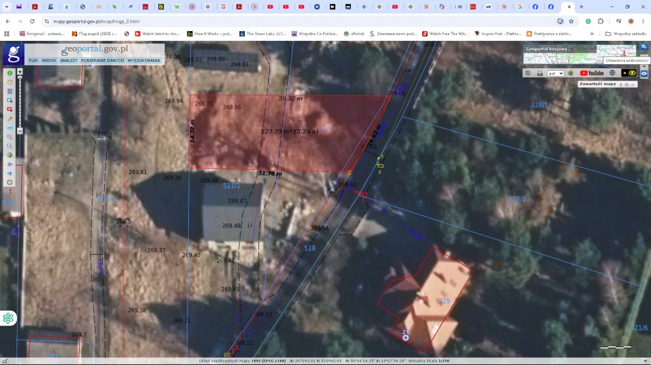The height and width of the screenshot is (365, 651).
Task: Open the 'How It Works' bookmark
Action: pos(209,34)
